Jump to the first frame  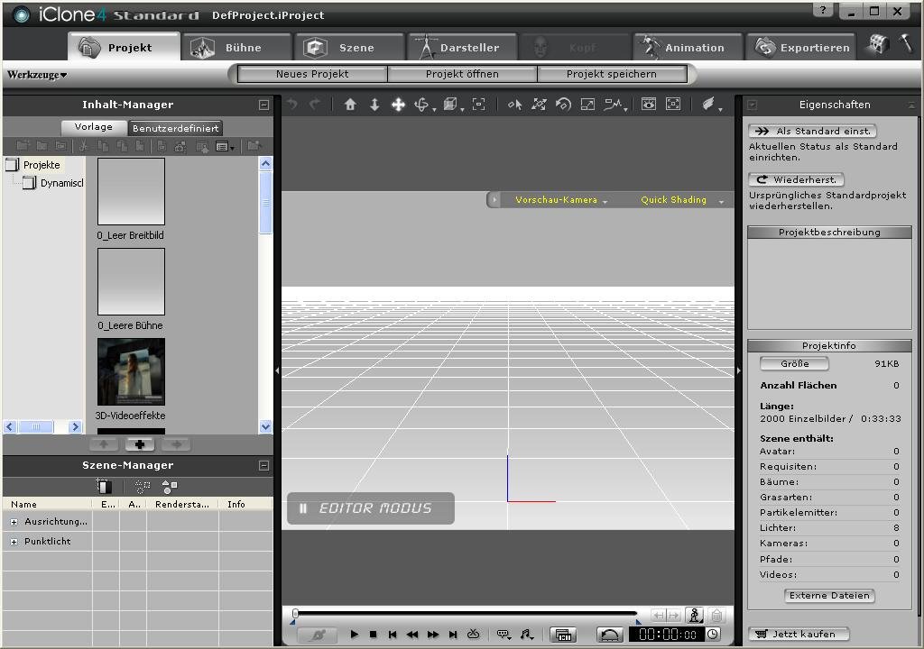pyautogui.click(x=393, y=635)
